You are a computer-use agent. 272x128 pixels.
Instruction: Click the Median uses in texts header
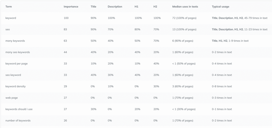click(x=185, y=7)
